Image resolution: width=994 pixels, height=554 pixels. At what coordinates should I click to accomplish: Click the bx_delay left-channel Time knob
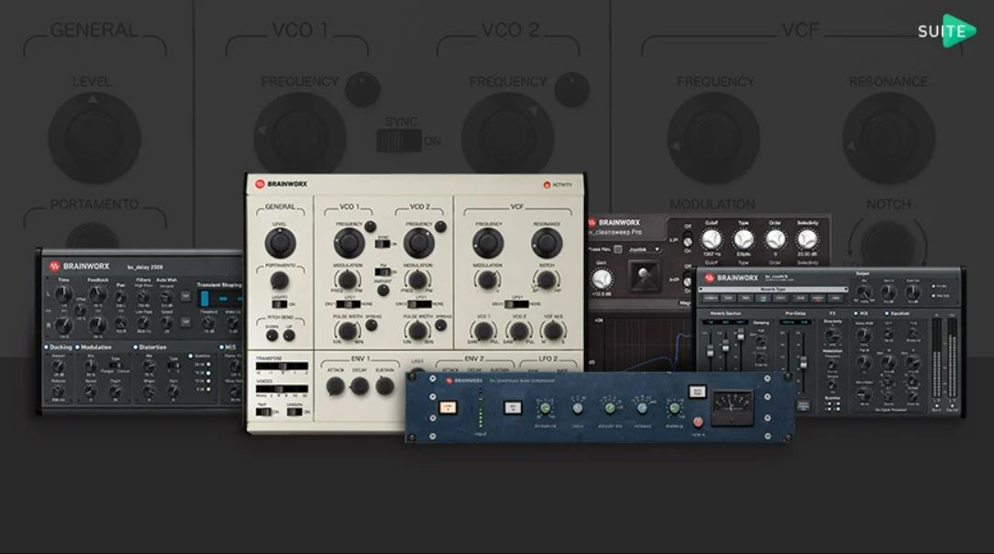[62, 294]
